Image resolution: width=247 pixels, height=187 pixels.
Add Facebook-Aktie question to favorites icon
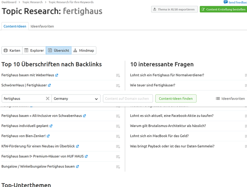point(246,116)
